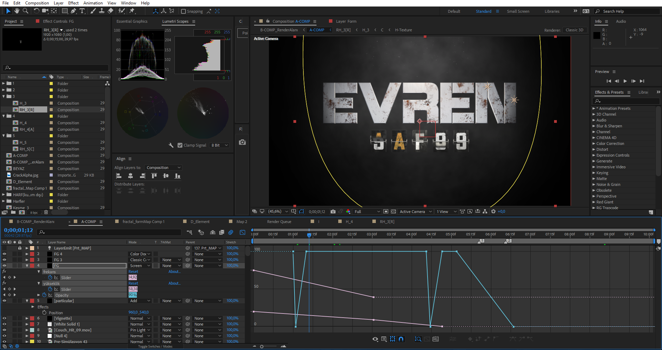Image resolution: width=662 pixels, height=350 pixels.
Task: Click the FG layer red label color
Action: [x=32, y=266]
